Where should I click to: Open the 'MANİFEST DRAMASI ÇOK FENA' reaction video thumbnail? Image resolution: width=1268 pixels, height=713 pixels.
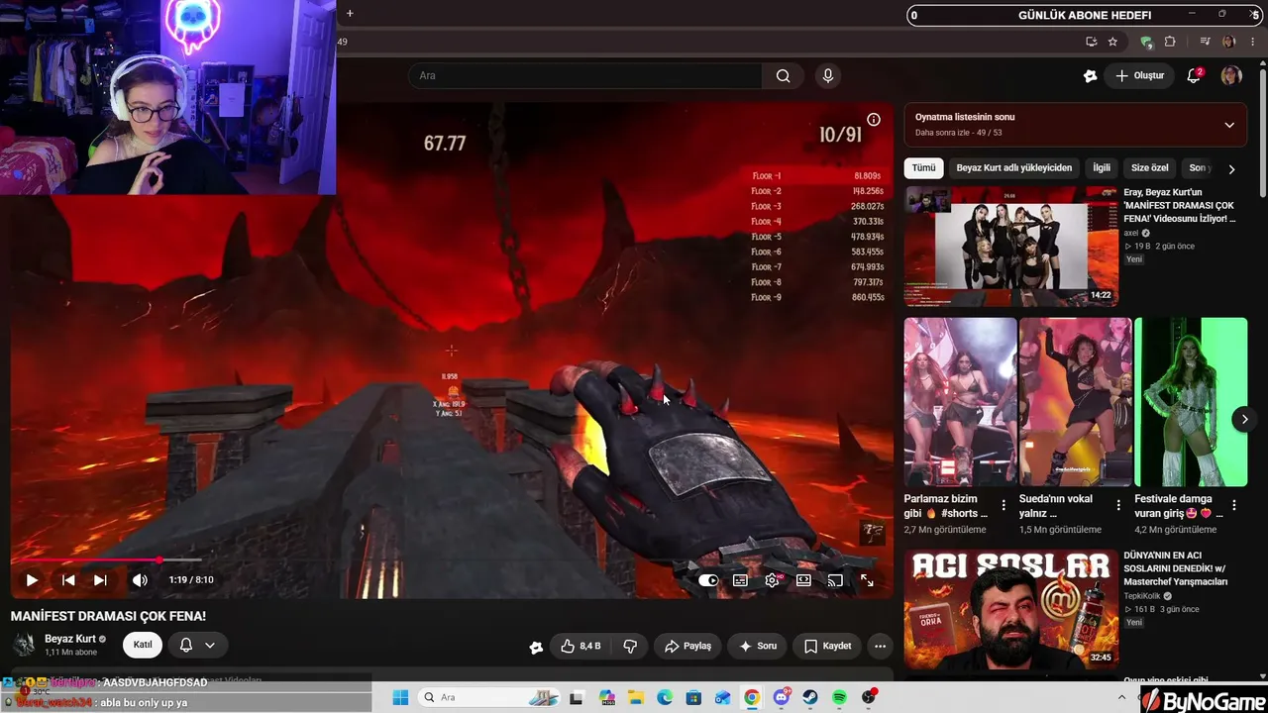[x=1011, y=246]
